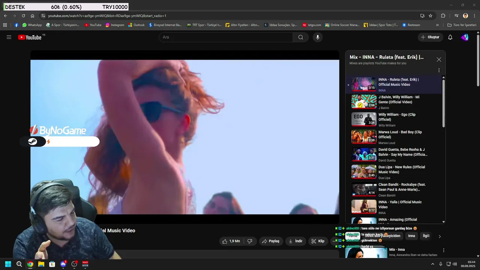The width and height of the screenshot is (480, 270).
Task: Open YouTube notifications bell
Action: 450,37
